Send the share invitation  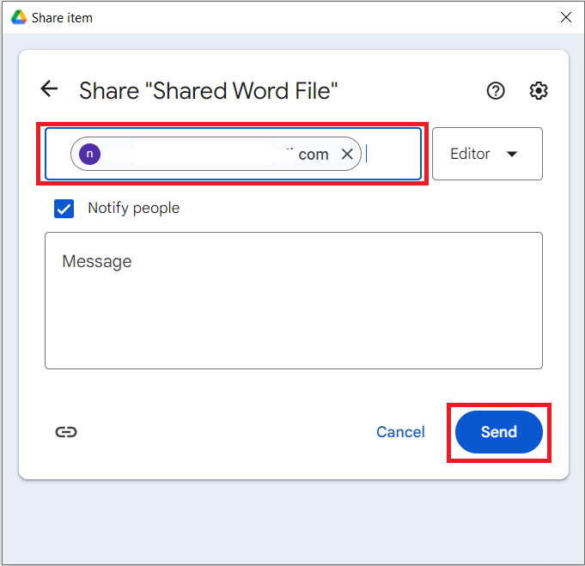point(498,432)
